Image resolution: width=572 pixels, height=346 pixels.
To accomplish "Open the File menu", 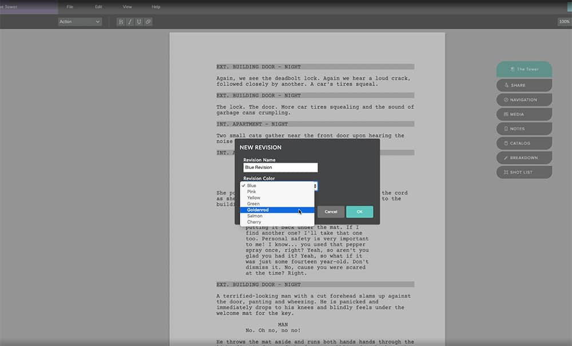I will [x=70, y=6].
